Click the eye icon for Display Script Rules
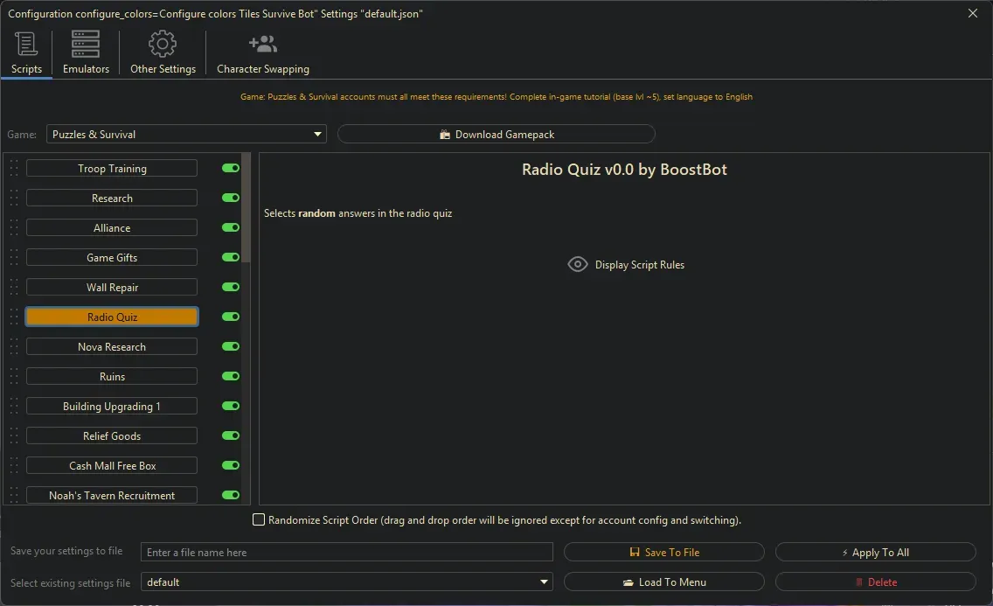Viewport: 993px width, 606px height. tap(578, 264)
